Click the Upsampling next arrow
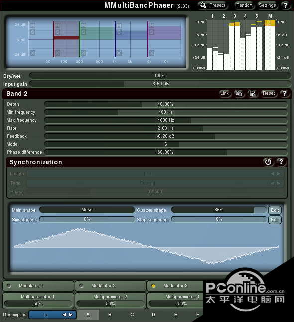Image resolution: width=294 pixels, height=322 pixels. point(71,315)
